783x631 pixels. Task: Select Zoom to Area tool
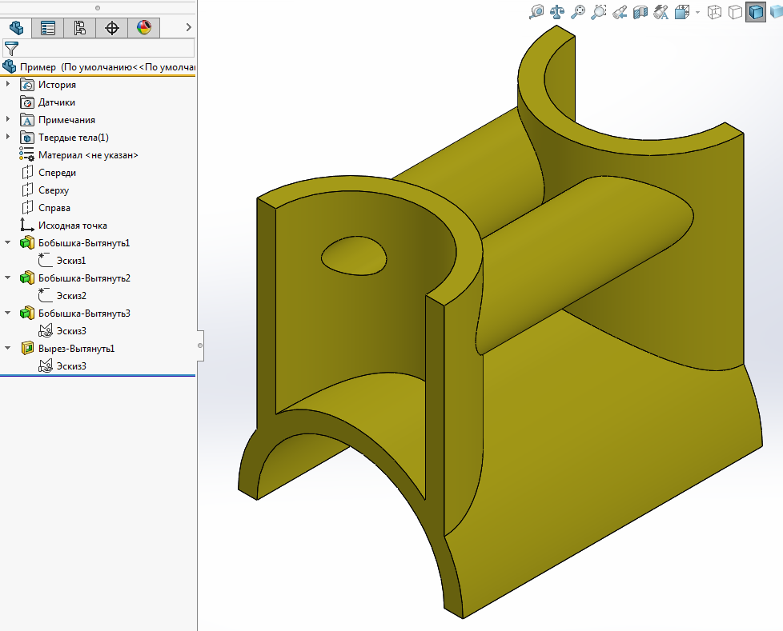(599, 12)
